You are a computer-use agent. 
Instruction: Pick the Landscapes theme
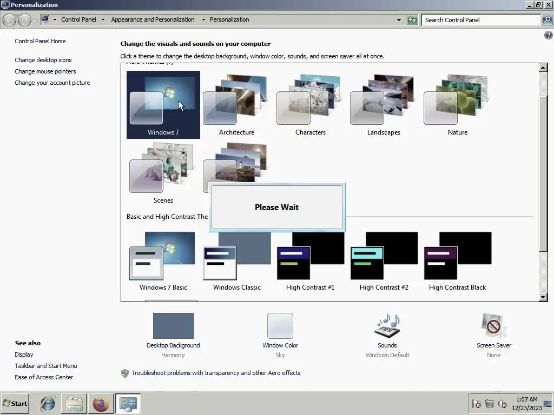click(x=384, y=104)
